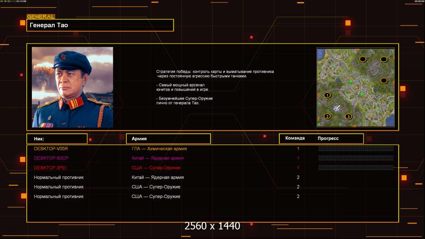This screenshot has width=425, height=239.
Task: Click the 00:00:00 counter readout
Action: (x=419, y=1)
